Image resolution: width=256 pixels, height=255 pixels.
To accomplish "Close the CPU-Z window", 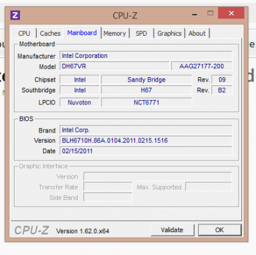I will pyautogui.click(x=231, y=13).
